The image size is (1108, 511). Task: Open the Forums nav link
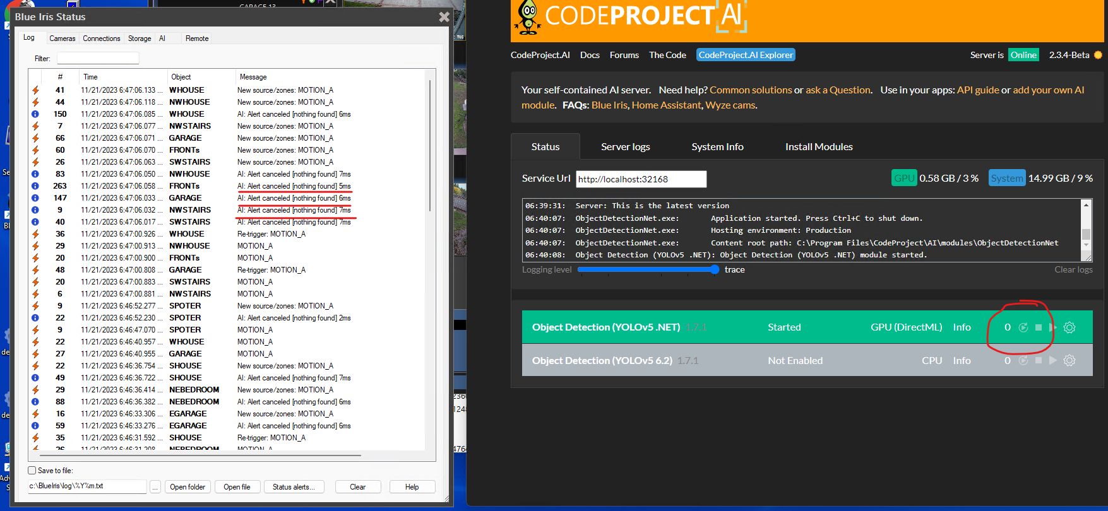pyautogui.click(x=624, y=55)
